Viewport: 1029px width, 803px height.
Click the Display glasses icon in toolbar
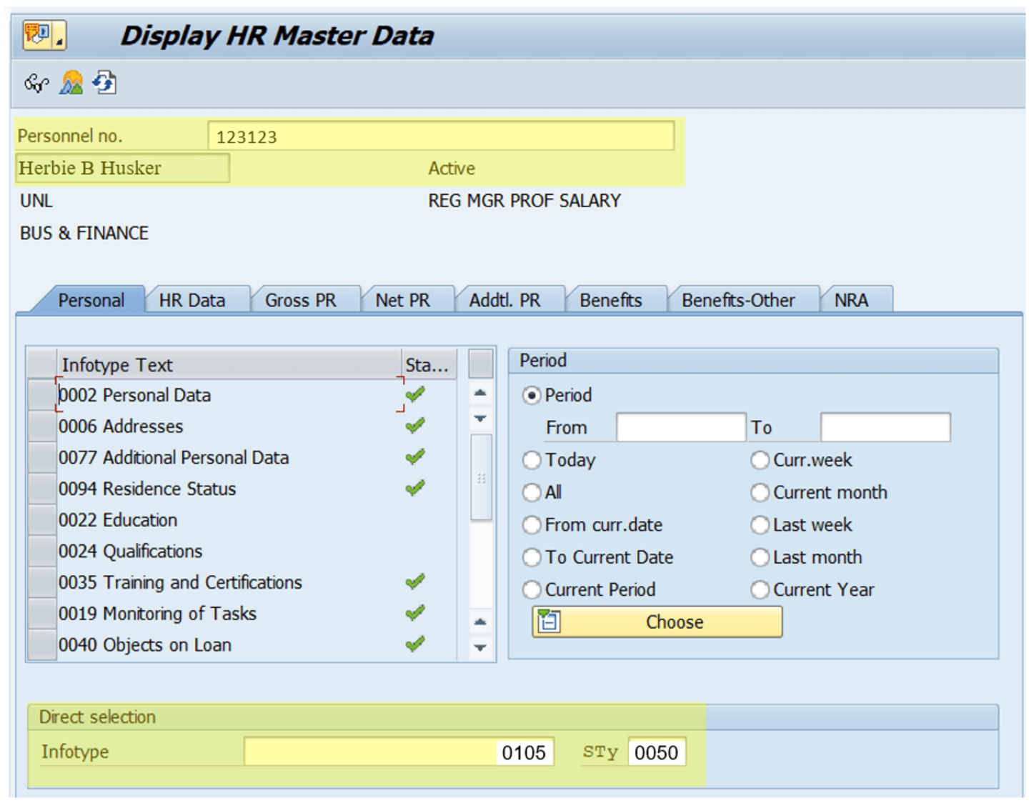click(36, 84)
